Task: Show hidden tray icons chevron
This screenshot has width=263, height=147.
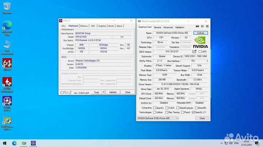Action: click(221, 143)
